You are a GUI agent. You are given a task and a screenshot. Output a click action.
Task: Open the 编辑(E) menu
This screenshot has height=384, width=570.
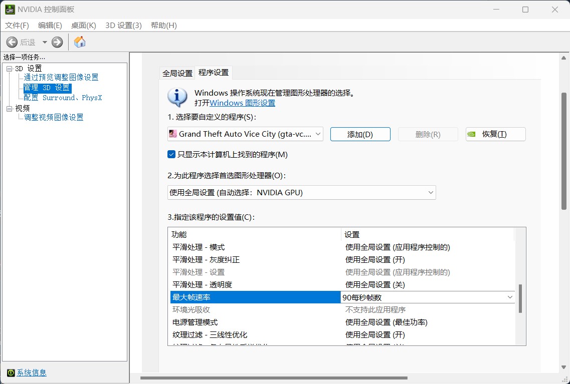pos(50,26)
